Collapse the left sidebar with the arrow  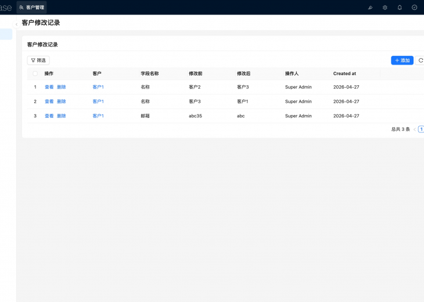tap(16, 24)
